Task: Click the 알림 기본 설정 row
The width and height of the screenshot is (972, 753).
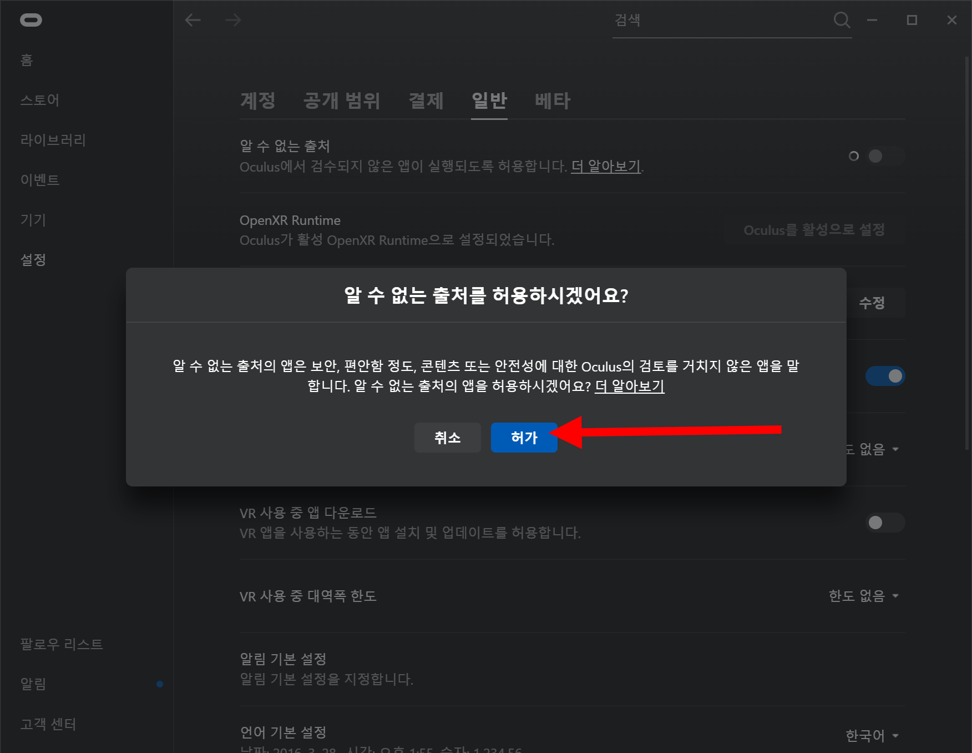Action: coord(573,669)
